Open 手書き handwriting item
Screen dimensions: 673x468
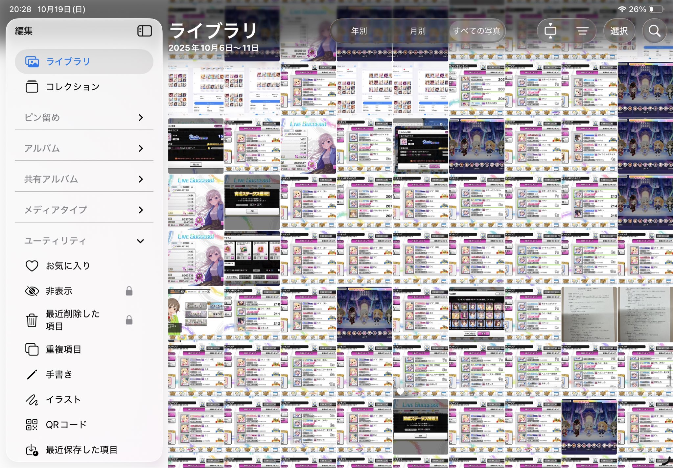click(x=59, y=374)
